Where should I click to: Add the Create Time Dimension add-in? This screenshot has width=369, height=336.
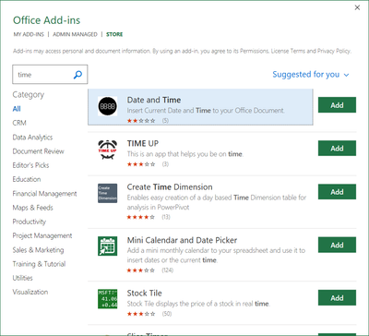coord(337,192)
